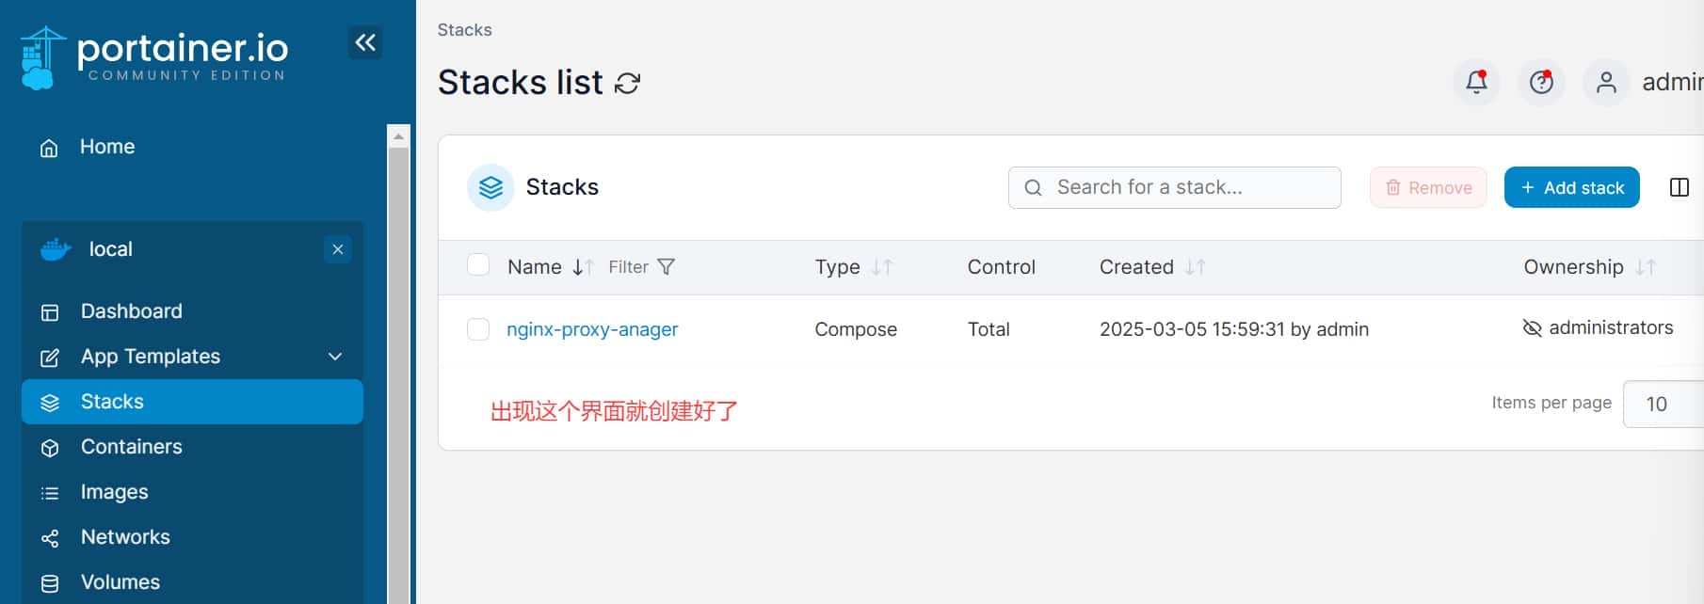This screenshot has height=604, width=1704.
Task: Click the refresh icon beside Stacks list
Action: (x=627, y=84)
